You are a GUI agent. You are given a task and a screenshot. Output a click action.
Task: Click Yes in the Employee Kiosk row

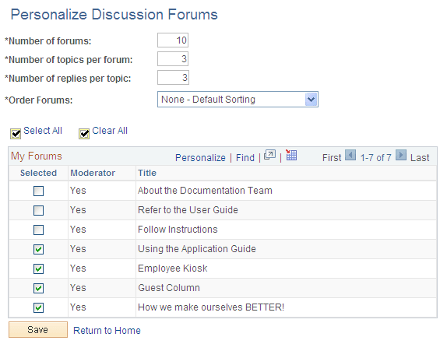(78, 269)
